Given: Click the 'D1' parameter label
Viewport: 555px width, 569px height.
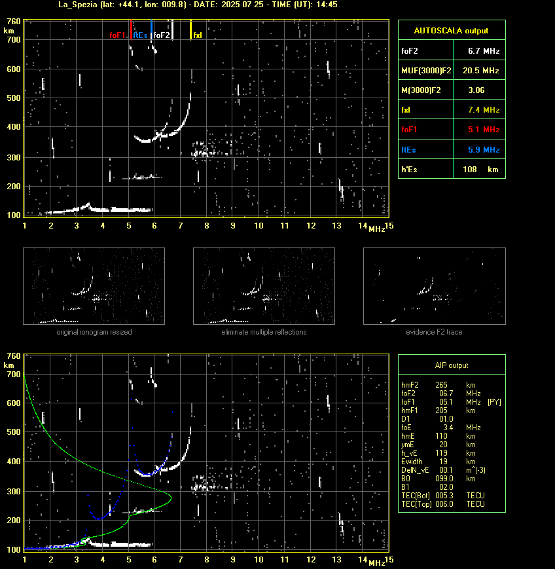Looking at the screenshot, I should click(405, 419).
